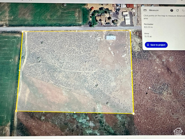Click the Measure panel title text
Viewport: 185px width, 139px height.
[154, 10]
